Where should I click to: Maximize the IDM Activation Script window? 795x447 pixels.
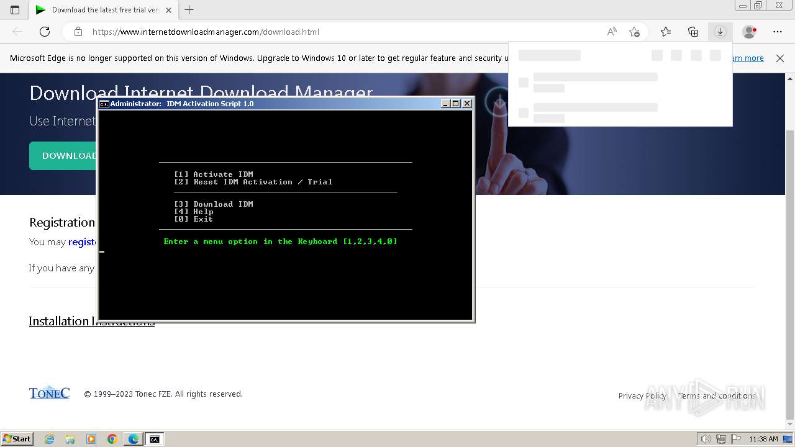pyautogui.click(x=455, y=104)
